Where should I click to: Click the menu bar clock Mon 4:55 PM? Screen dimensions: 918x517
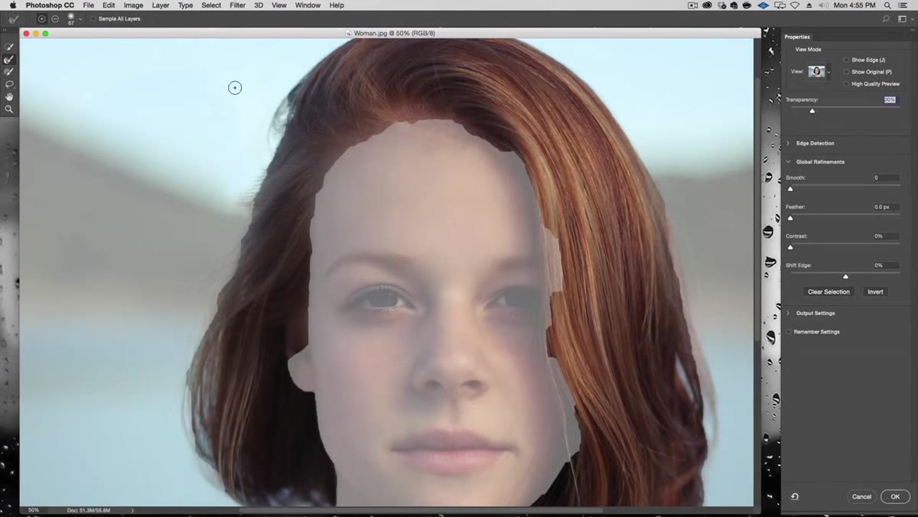[855, 5]
